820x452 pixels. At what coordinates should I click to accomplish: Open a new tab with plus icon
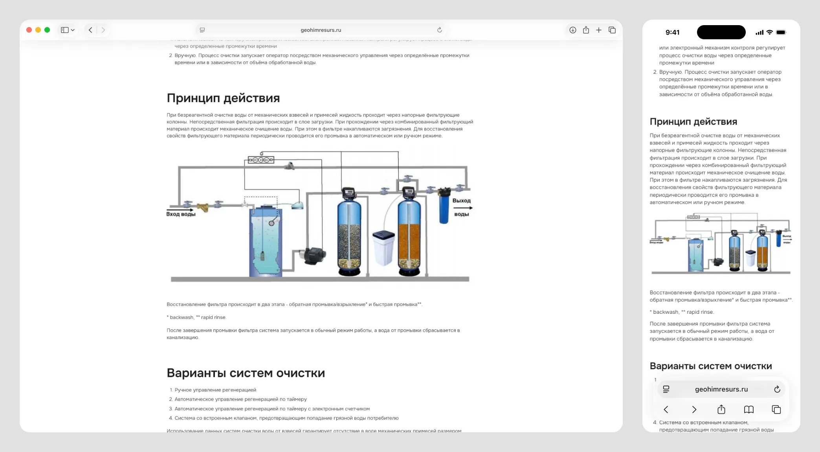click(x=599, y=30)
